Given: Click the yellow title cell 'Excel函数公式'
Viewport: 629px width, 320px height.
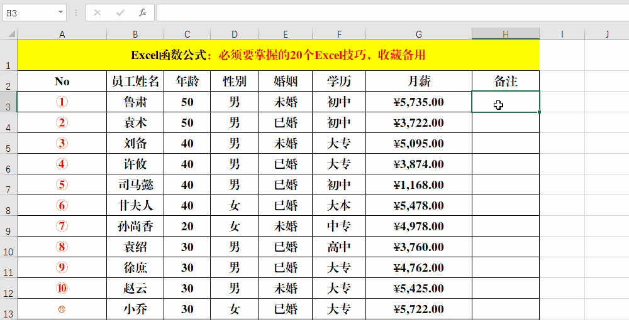Looking at the screenshot, I should click(279, 55).
